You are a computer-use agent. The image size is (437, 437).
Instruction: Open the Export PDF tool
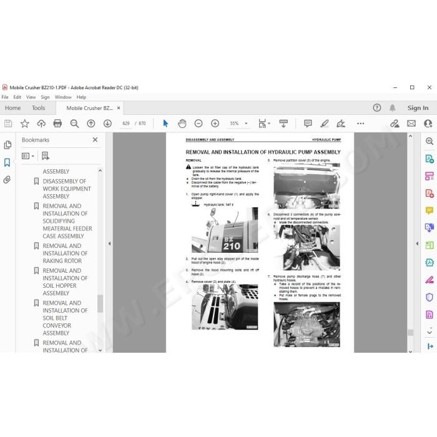[x=430, y=159]
